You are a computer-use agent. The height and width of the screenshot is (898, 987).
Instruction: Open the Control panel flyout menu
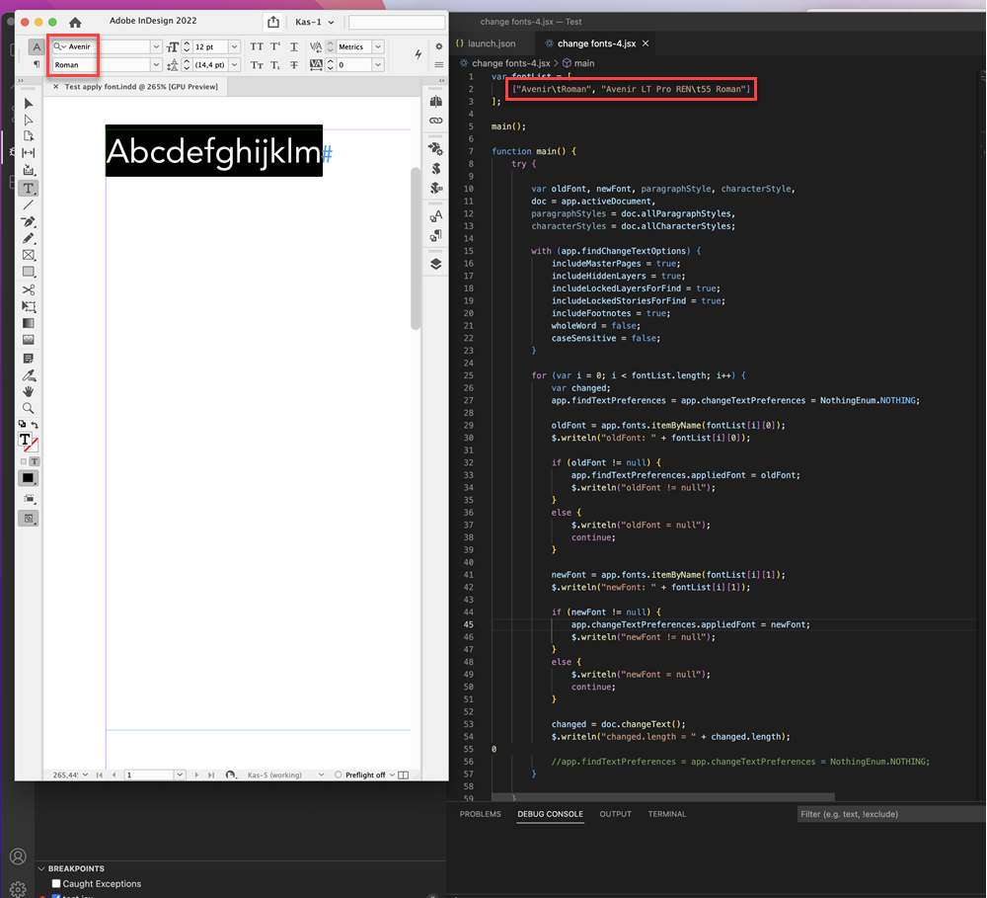[x=439, y=64]
